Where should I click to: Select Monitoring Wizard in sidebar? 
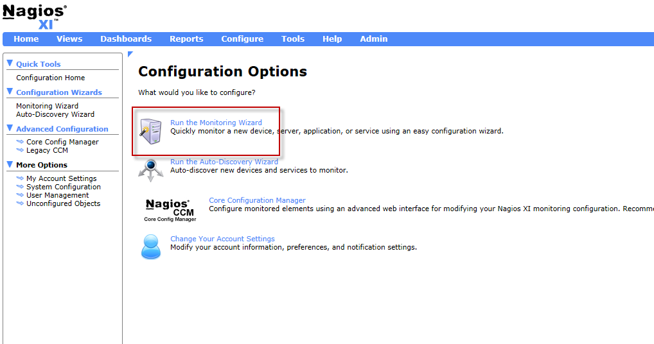coord(47,106)
